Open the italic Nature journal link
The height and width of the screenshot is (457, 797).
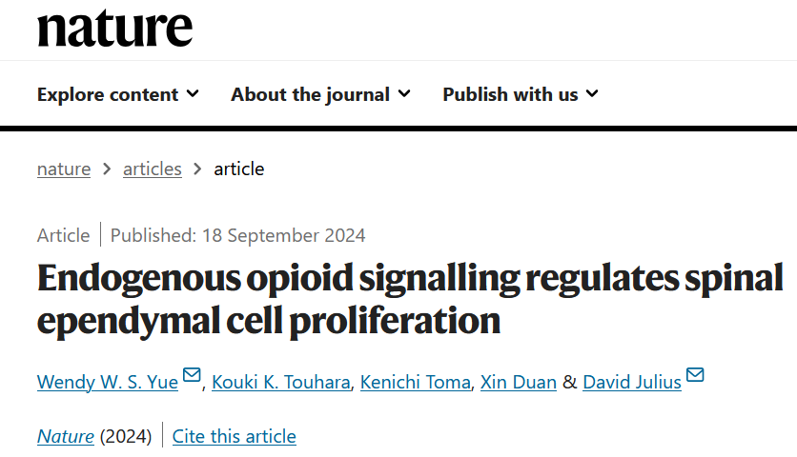point(66,436)
